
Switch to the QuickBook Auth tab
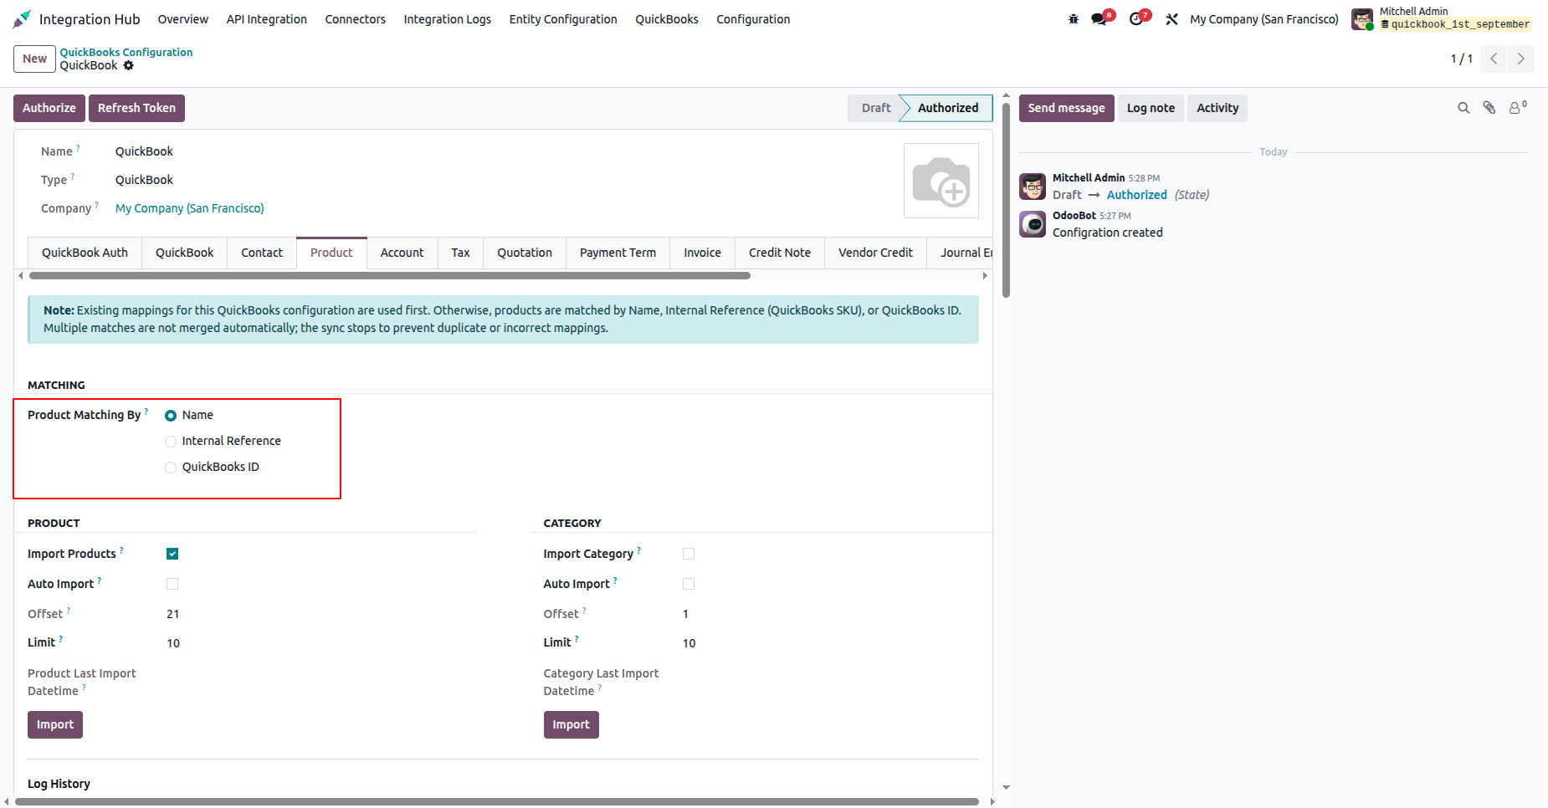click(85, 253)
